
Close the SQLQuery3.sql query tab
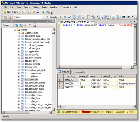pos(134,22)
